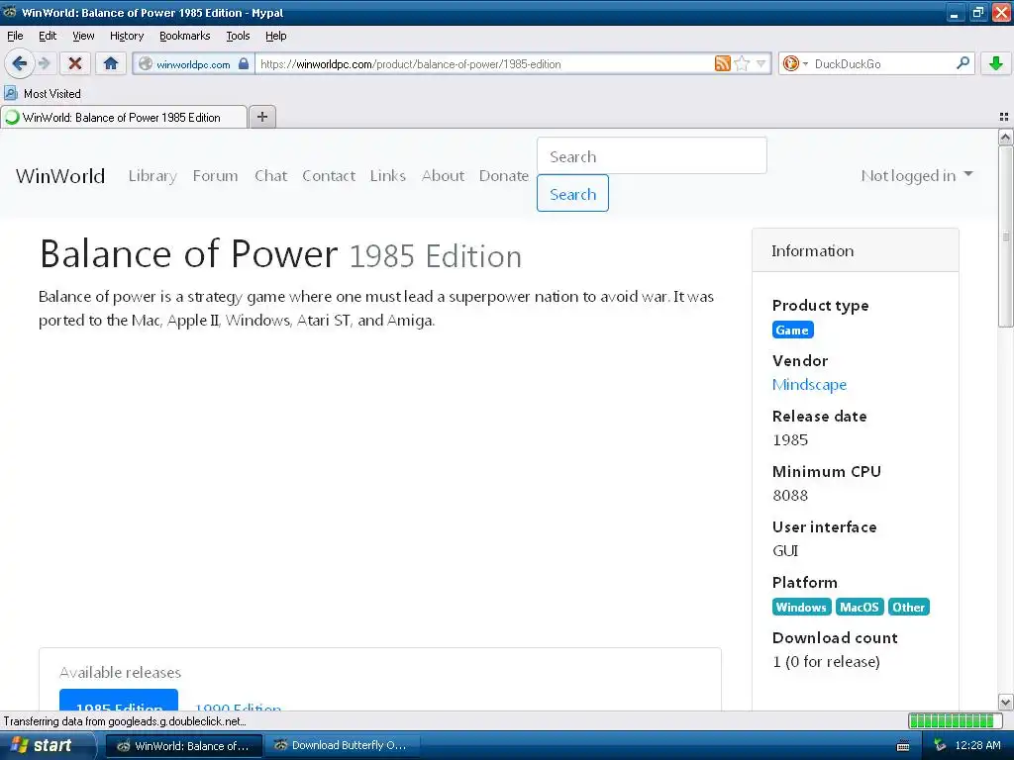Open the File menu
The image size is (1014, 760).
[x=15, y=37]
